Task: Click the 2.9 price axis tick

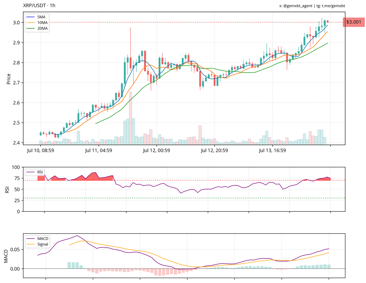Action: [17, 43]
